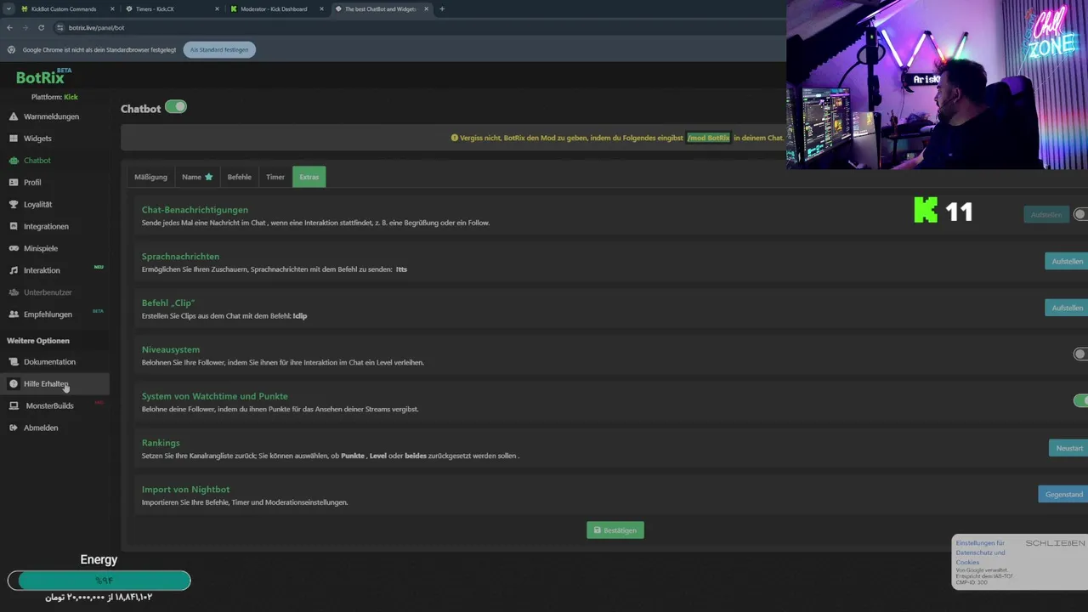Viewport: 1088px width, 612px height.
Task: Open Empfehlungen in the sidebar
Action: pyautogui.click(x=48, y=314)
